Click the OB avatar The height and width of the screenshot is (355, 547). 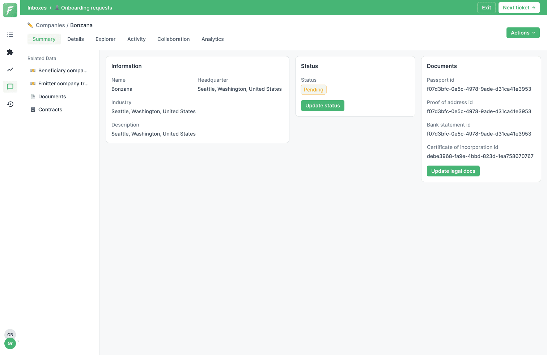pos(10,334)
